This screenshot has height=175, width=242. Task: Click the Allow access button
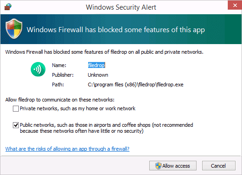click(173, 166)
